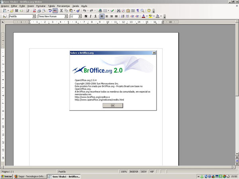Image resolution: width=239 pixels, height=179 pixels.
Task: Open the Formatar menu
Action: (x=41, y=6)
